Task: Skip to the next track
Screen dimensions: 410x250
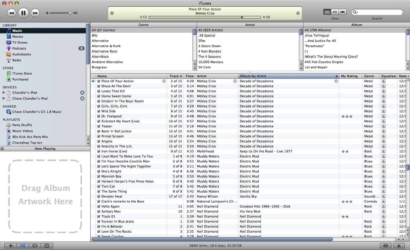Action: click(x=35, y=13)
